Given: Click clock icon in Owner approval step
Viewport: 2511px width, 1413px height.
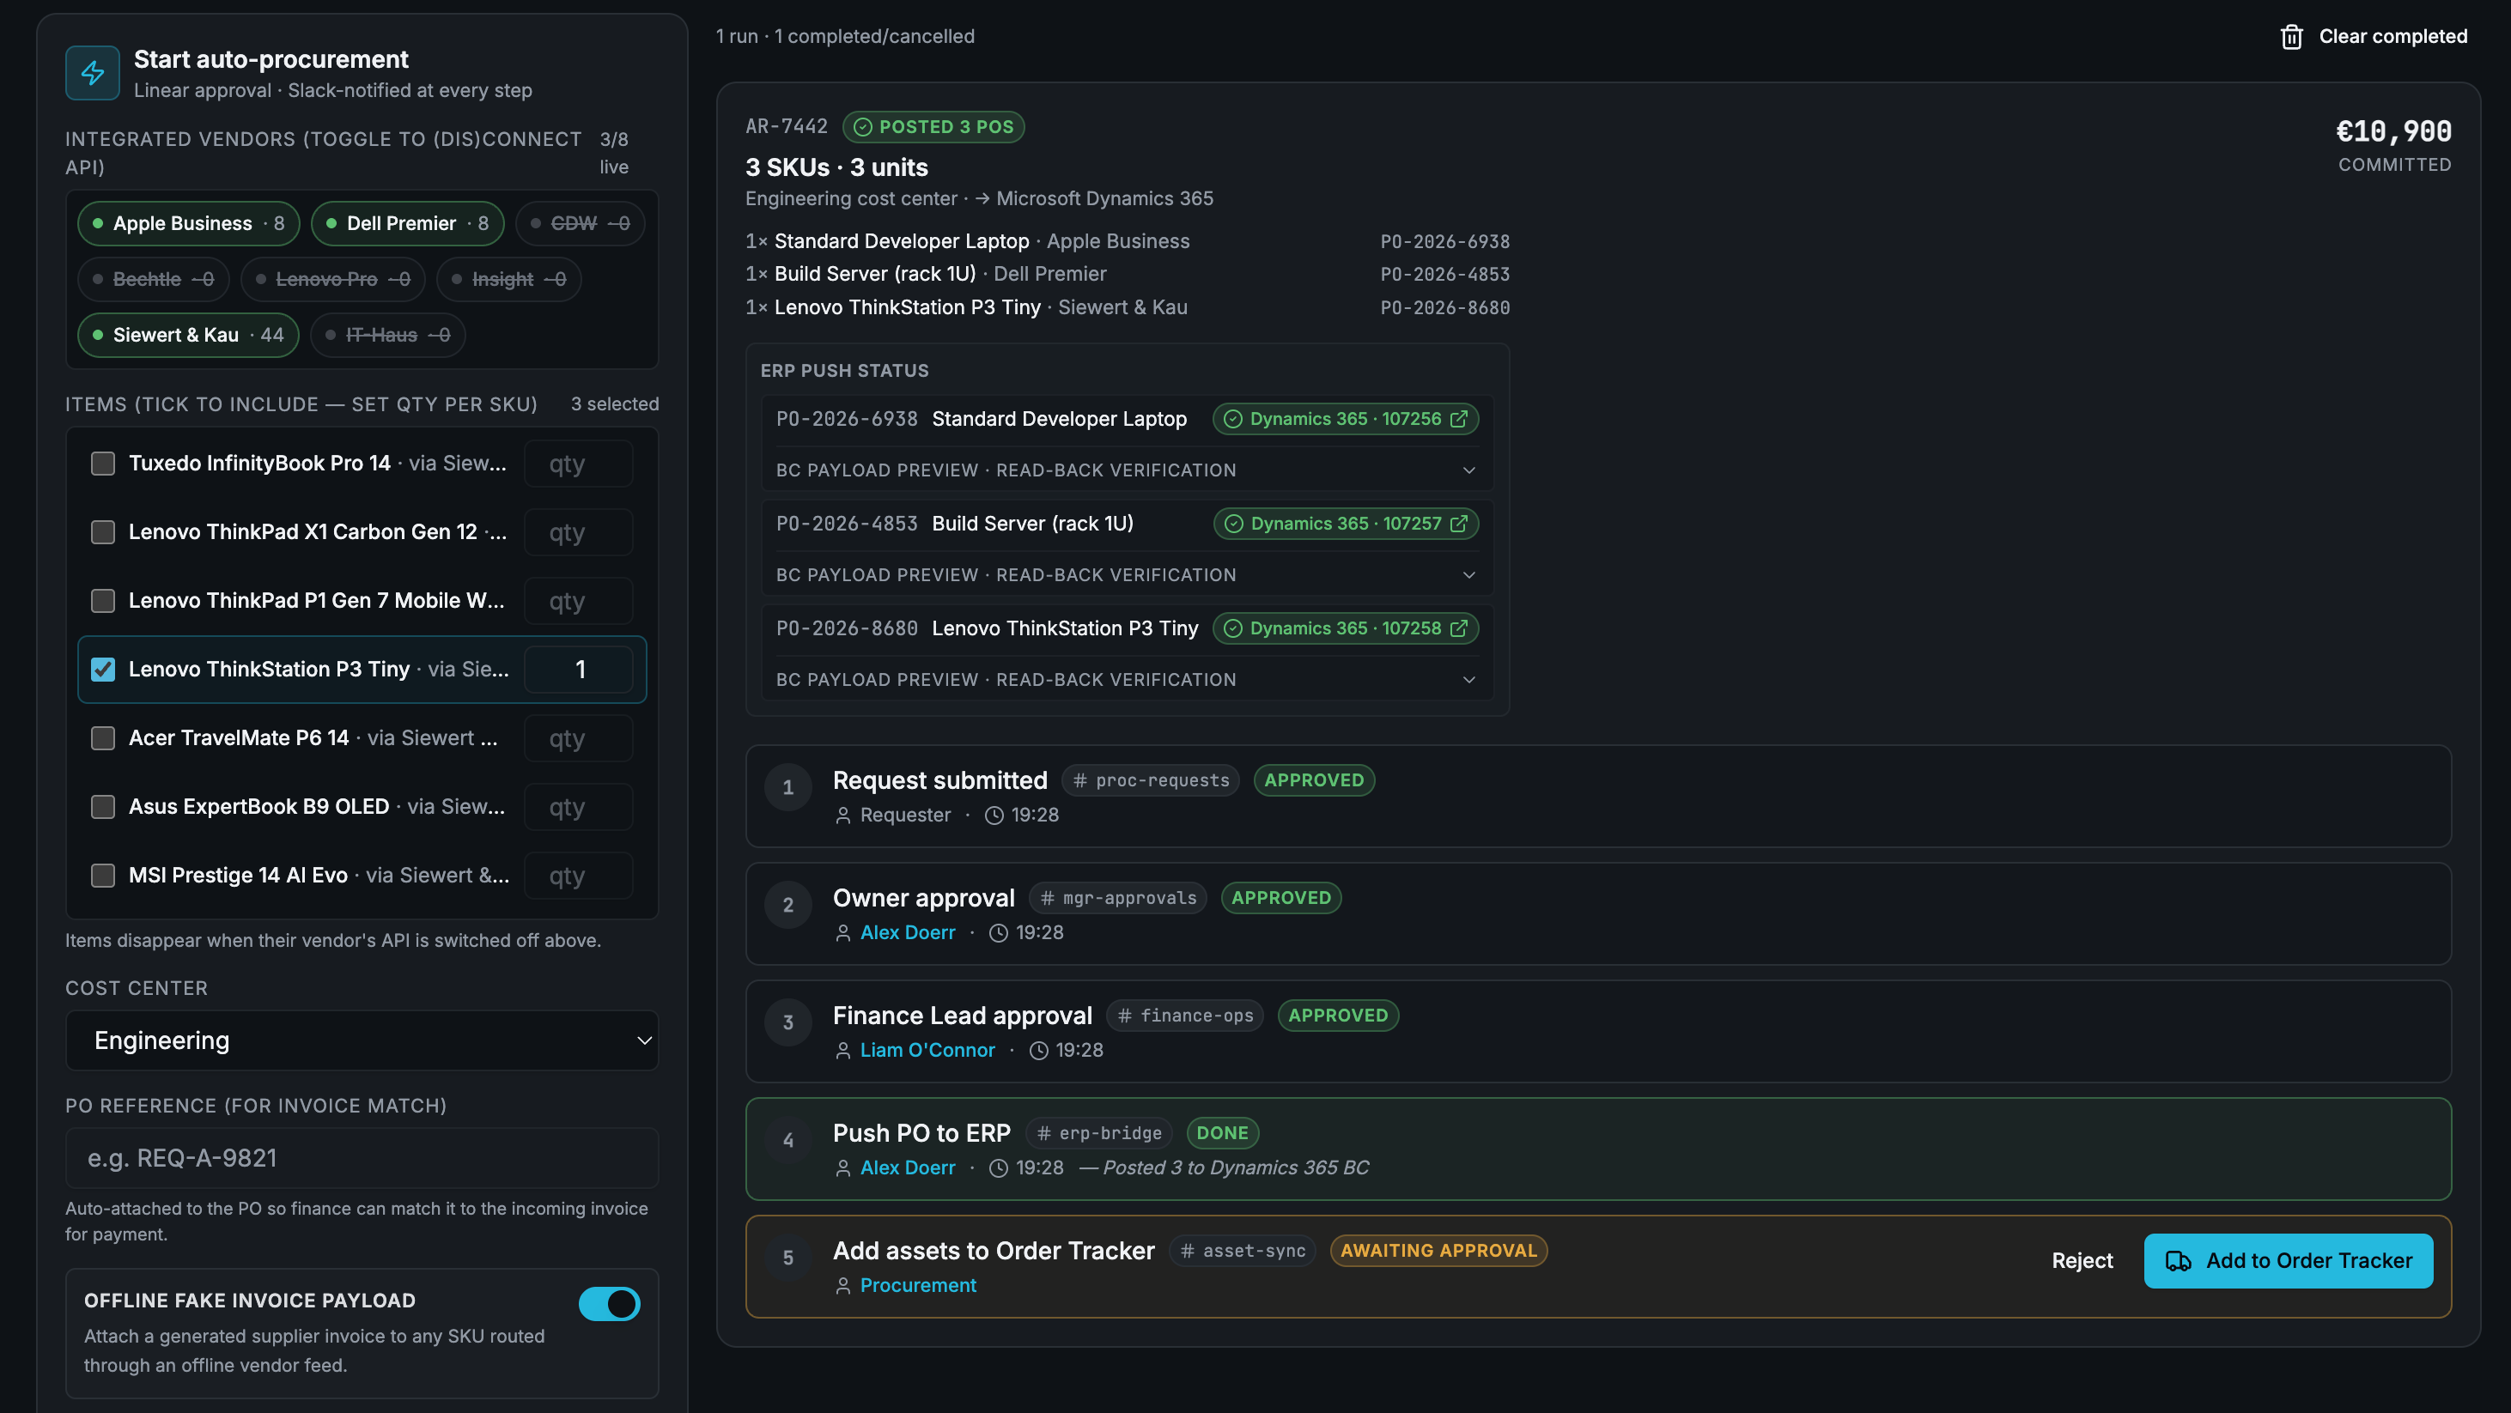Looking at the screenshot, I should pos(998,933).
